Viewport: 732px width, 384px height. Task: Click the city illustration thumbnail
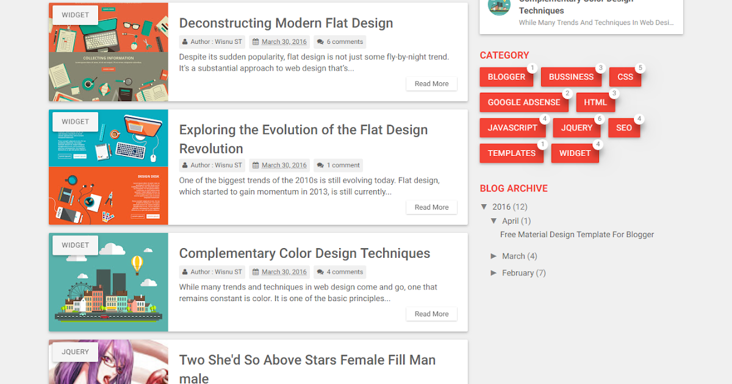tap(108, 282)
